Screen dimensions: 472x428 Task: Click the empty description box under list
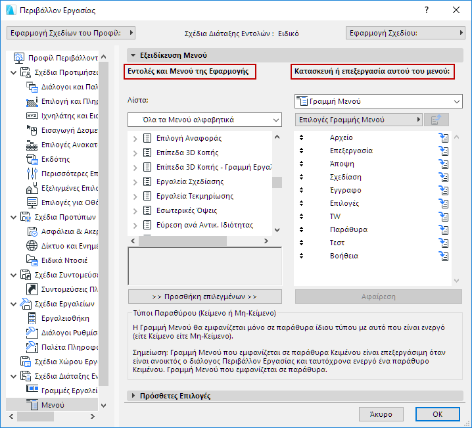click(205, 266)
